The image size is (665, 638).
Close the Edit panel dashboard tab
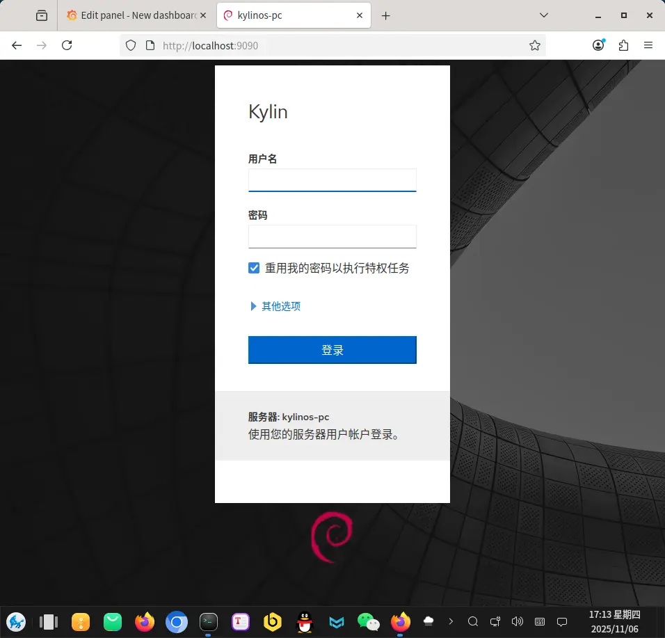pyautogui.click(x=203, y=15)
